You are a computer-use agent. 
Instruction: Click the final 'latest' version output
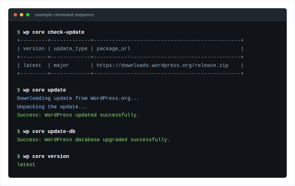(26, 164)
